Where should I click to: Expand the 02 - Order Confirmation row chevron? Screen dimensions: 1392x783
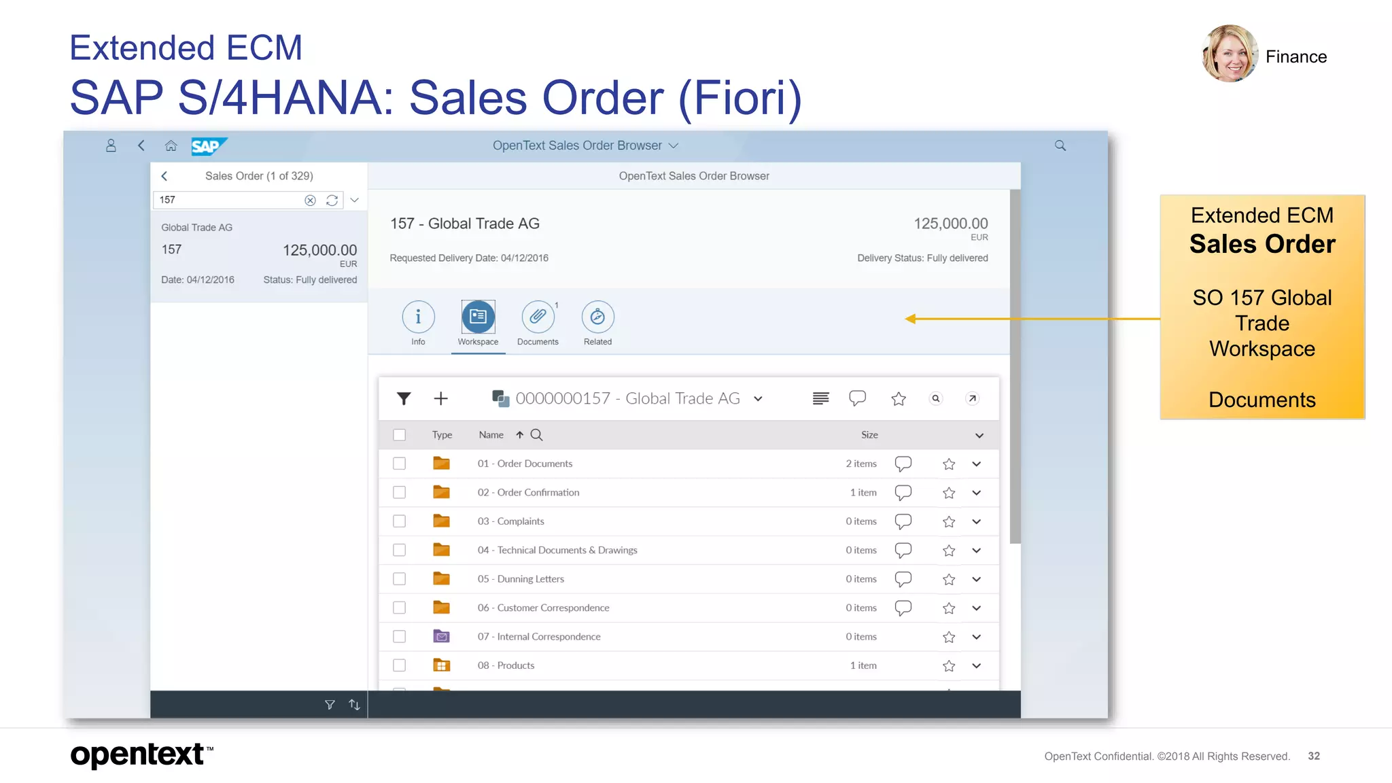pos(977,493)
